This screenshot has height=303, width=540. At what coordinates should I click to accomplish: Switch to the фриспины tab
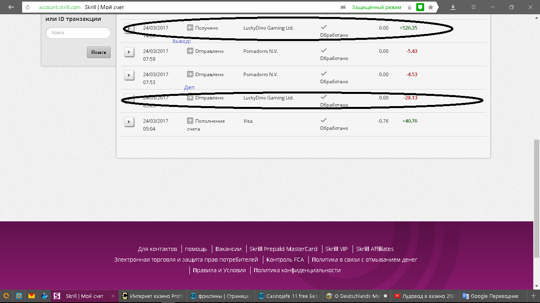click(221, 296)
